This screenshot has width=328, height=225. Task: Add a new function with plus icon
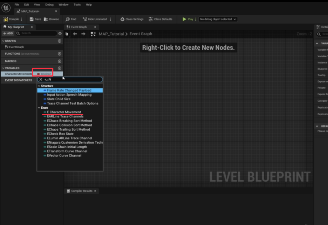tap(60, 54)
